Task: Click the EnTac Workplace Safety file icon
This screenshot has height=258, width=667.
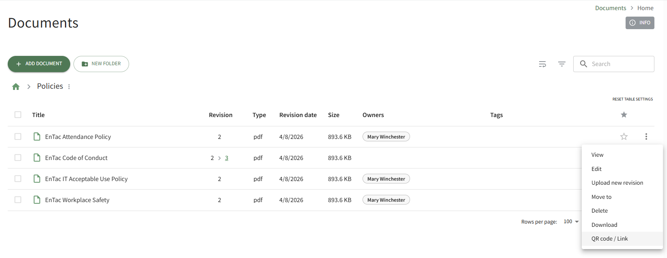Action: point(37,200)
